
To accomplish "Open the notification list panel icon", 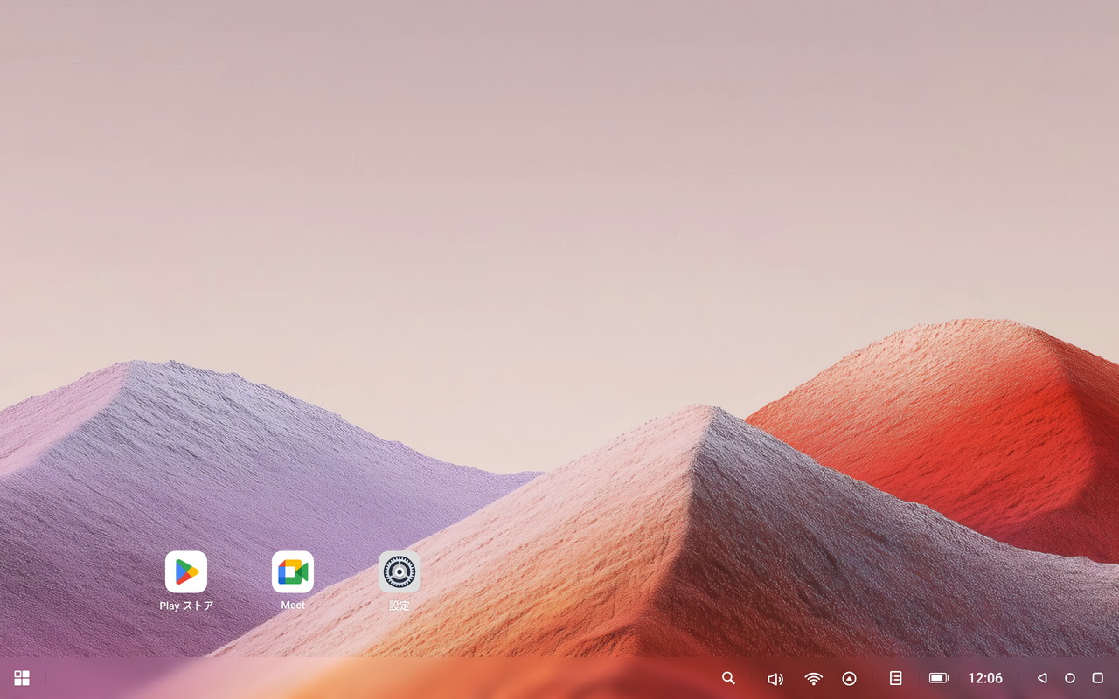I will [895, 678].
